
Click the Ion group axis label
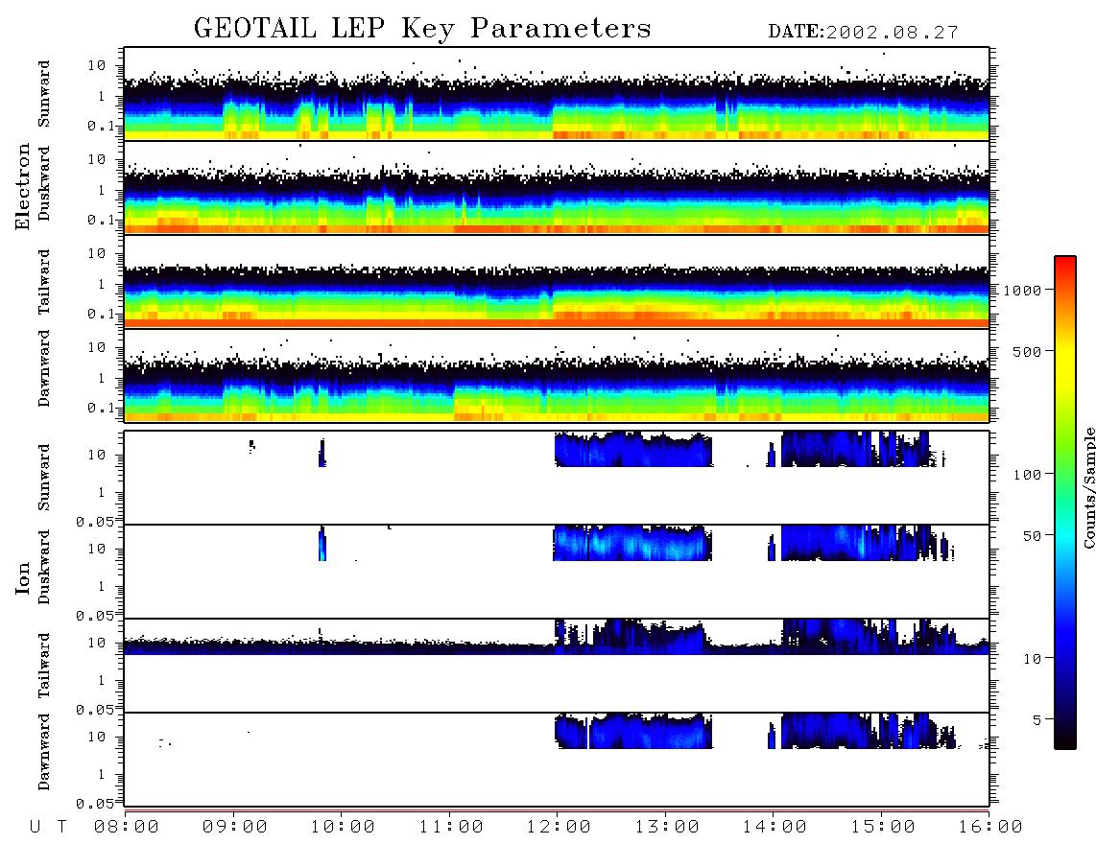(x=22, y=577)
